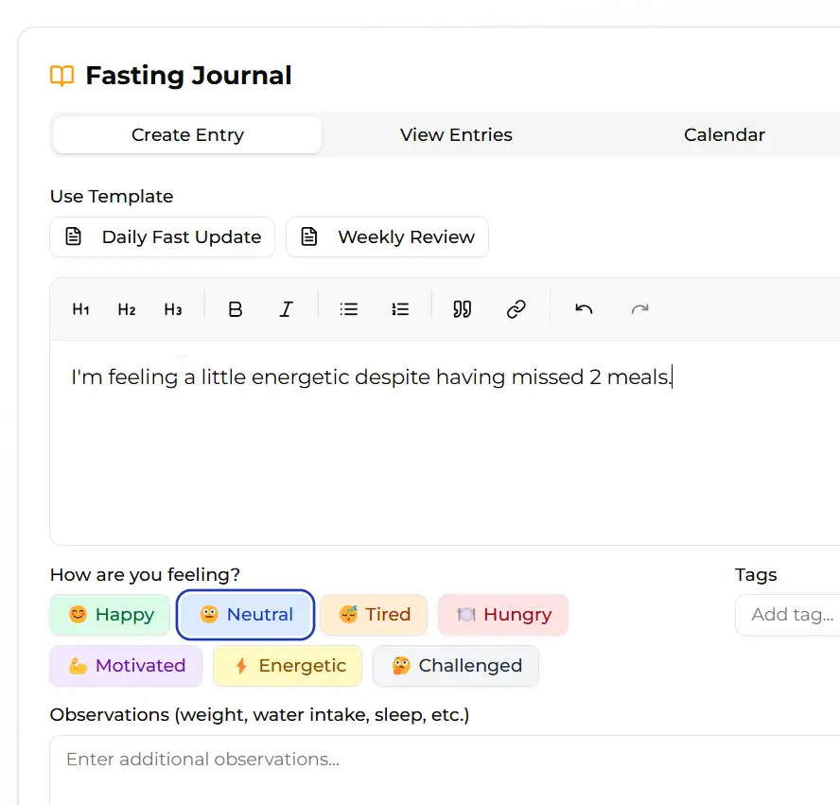840x805 pixels.
Task: Toggle italic text formatting
Action: tap(287, 309)
